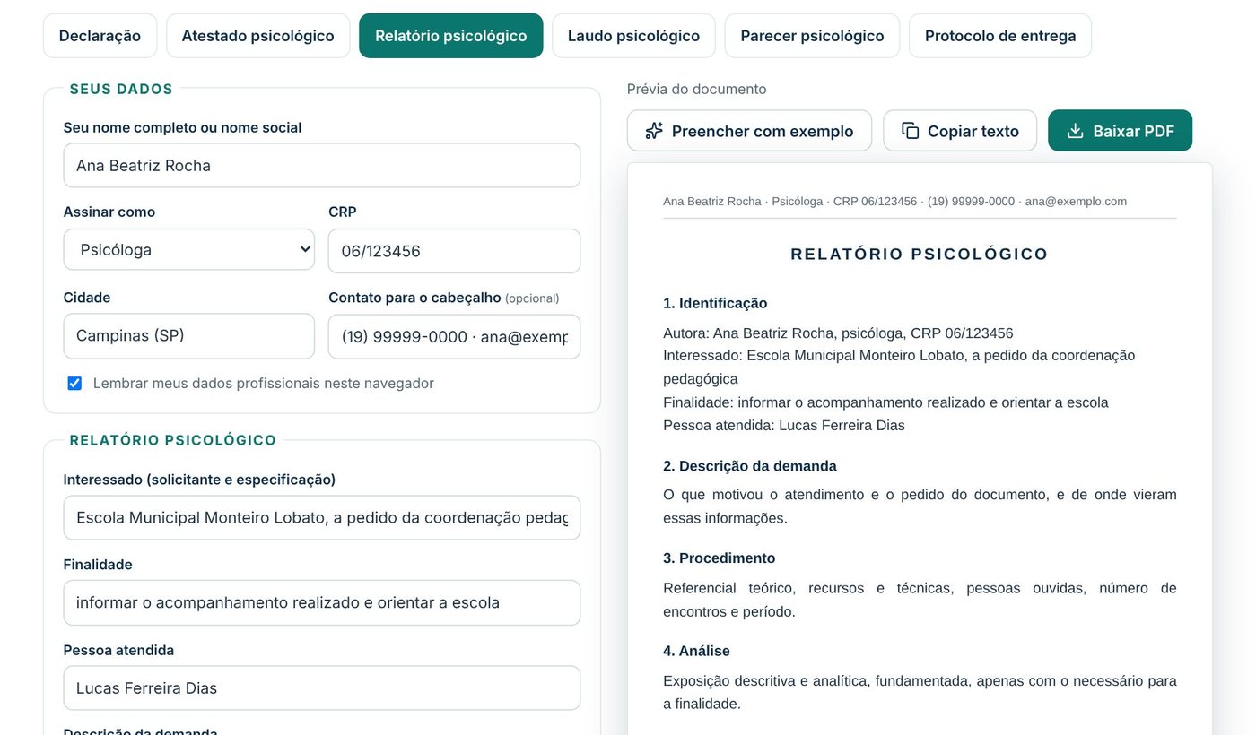1256x735 pixels.
Task: Open the Parecer psicológico tab
Action: pos(812,36)
